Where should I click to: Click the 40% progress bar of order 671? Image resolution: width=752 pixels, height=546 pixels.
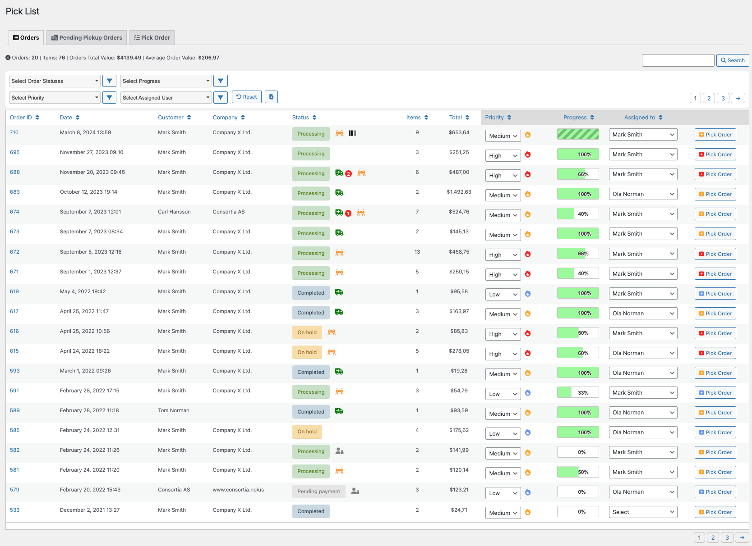tap(578, 273)
